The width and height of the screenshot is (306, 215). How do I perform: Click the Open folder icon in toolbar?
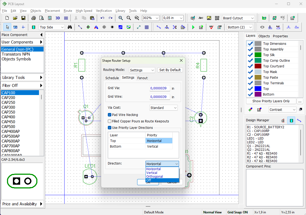point(15,18)
